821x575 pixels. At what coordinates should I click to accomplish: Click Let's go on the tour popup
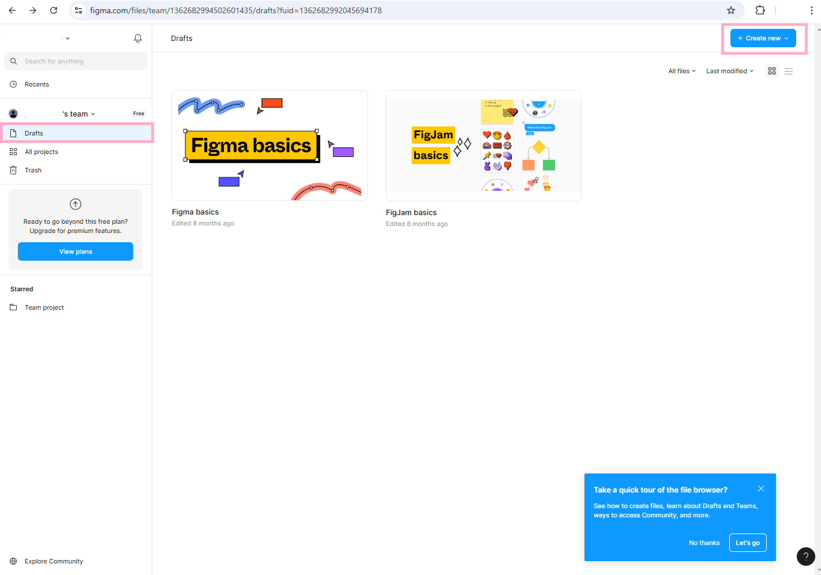click(x=748, y=543)
